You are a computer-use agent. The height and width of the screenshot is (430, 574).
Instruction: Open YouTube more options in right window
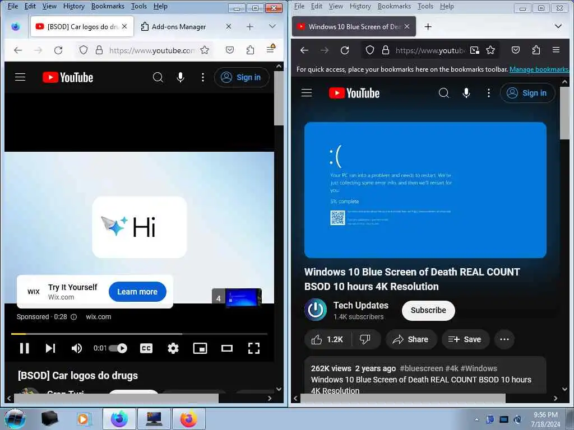[x=488, y=93]
